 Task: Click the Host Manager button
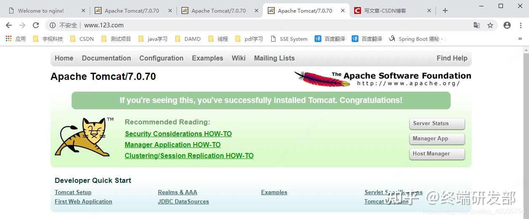pos(437,154)
